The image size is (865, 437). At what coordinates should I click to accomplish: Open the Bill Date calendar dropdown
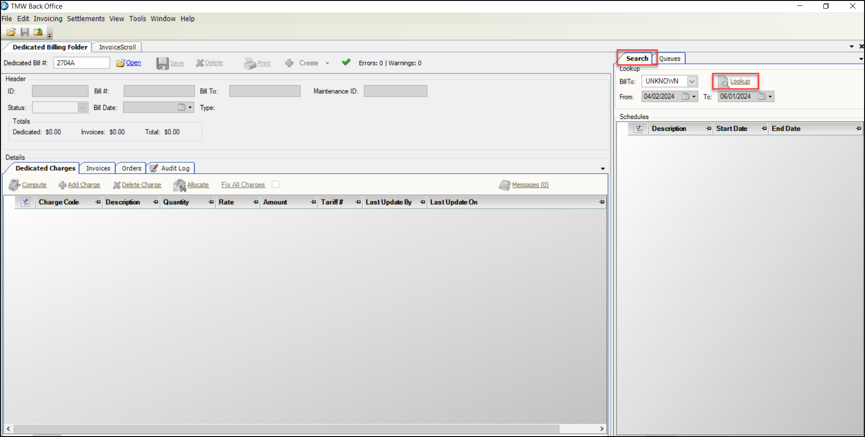(x=190, y=108)
